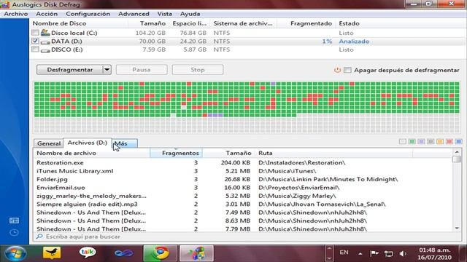Open the yellow bird taskbar app
Screen dimensions: 467x262
click(52, 253)
